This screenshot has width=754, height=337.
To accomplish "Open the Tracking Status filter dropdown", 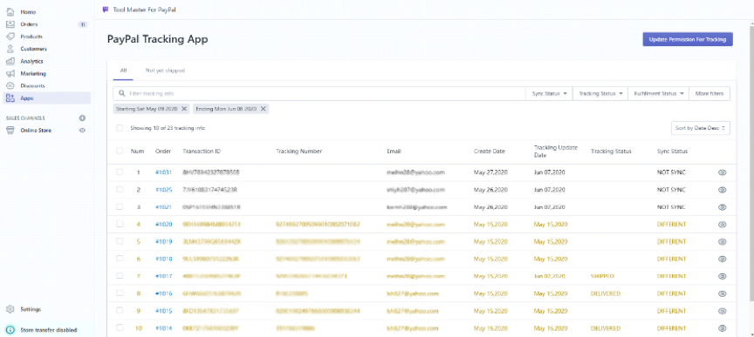I will pyautogui.click(x=600, y=94).
